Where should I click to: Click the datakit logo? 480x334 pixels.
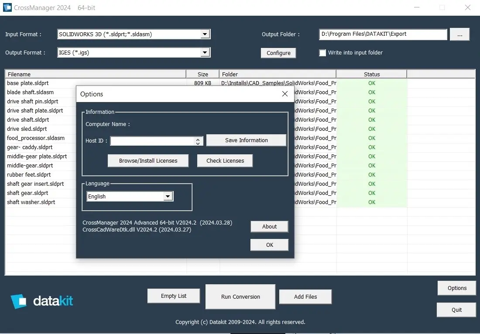tap(42, 301)
